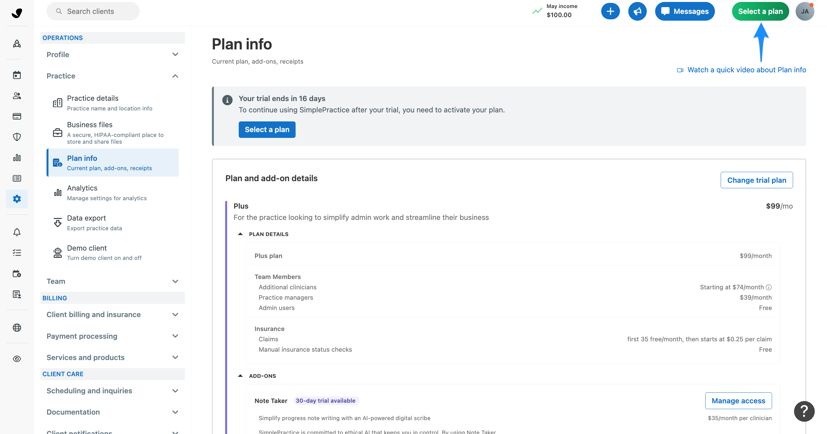Click blue Select a plan in trial banner

[267, 129]
